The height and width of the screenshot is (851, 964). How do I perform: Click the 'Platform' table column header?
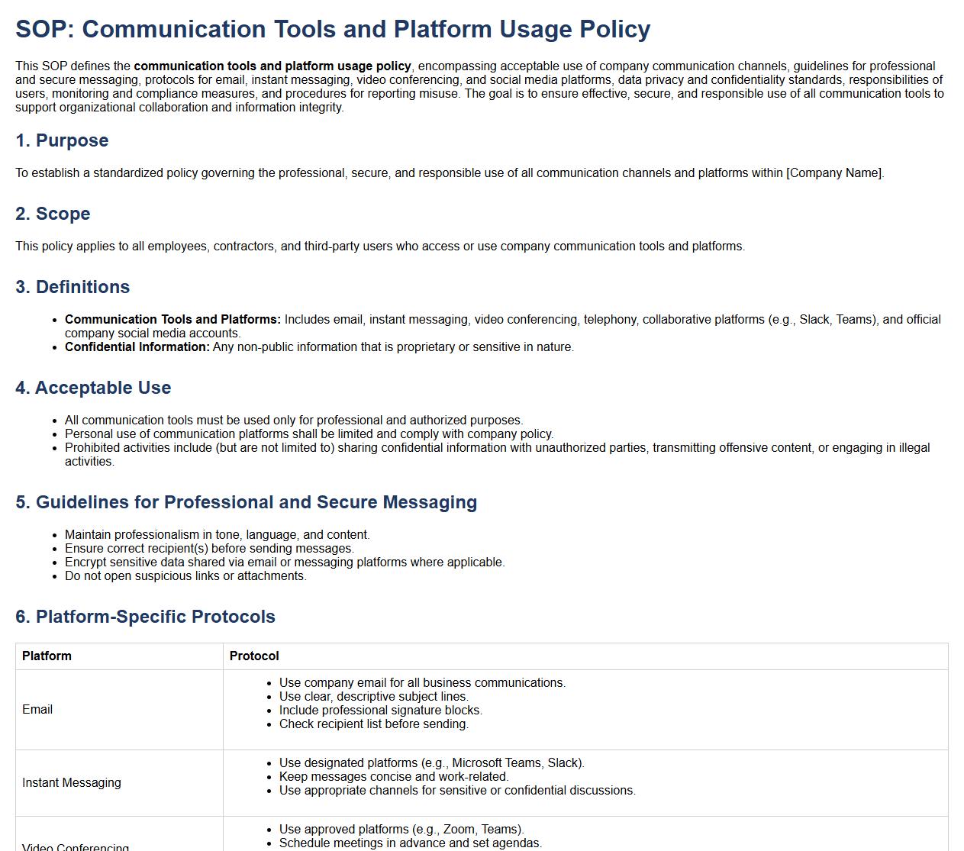point(47,656)
